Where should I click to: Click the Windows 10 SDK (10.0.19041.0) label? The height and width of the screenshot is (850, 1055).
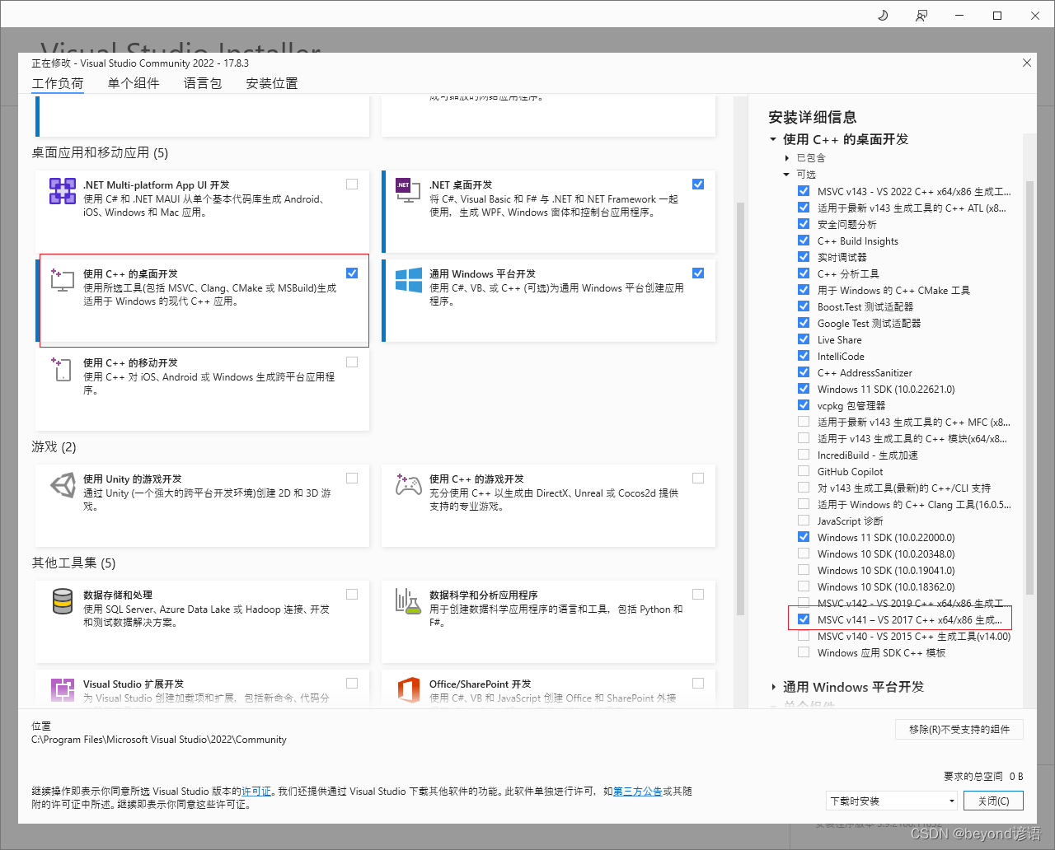click(x=886, y=571)
